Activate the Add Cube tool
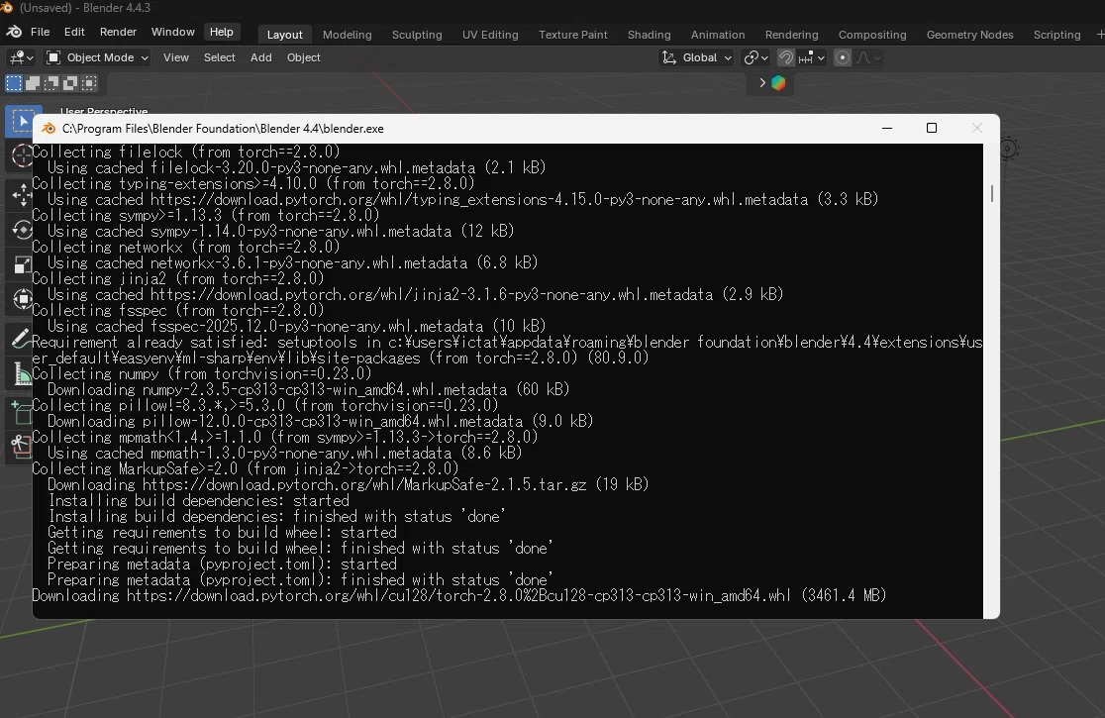The width and height of the screenshot is (1105, 718). (21, 413)
